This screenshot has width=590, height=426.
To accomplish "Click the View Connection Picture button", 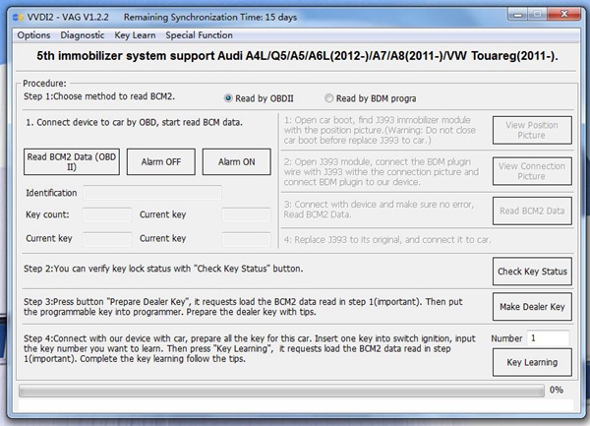I will (x=532, y=171).
